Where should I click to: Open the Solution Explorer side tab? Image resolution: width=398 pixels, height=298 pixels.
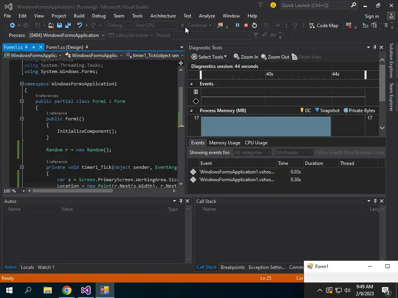[x=391, y=60]
